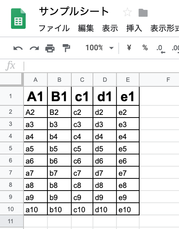Viewport: 179px width, 229px height.
Task: Select column C header
Action: click(x=82, y=80)
